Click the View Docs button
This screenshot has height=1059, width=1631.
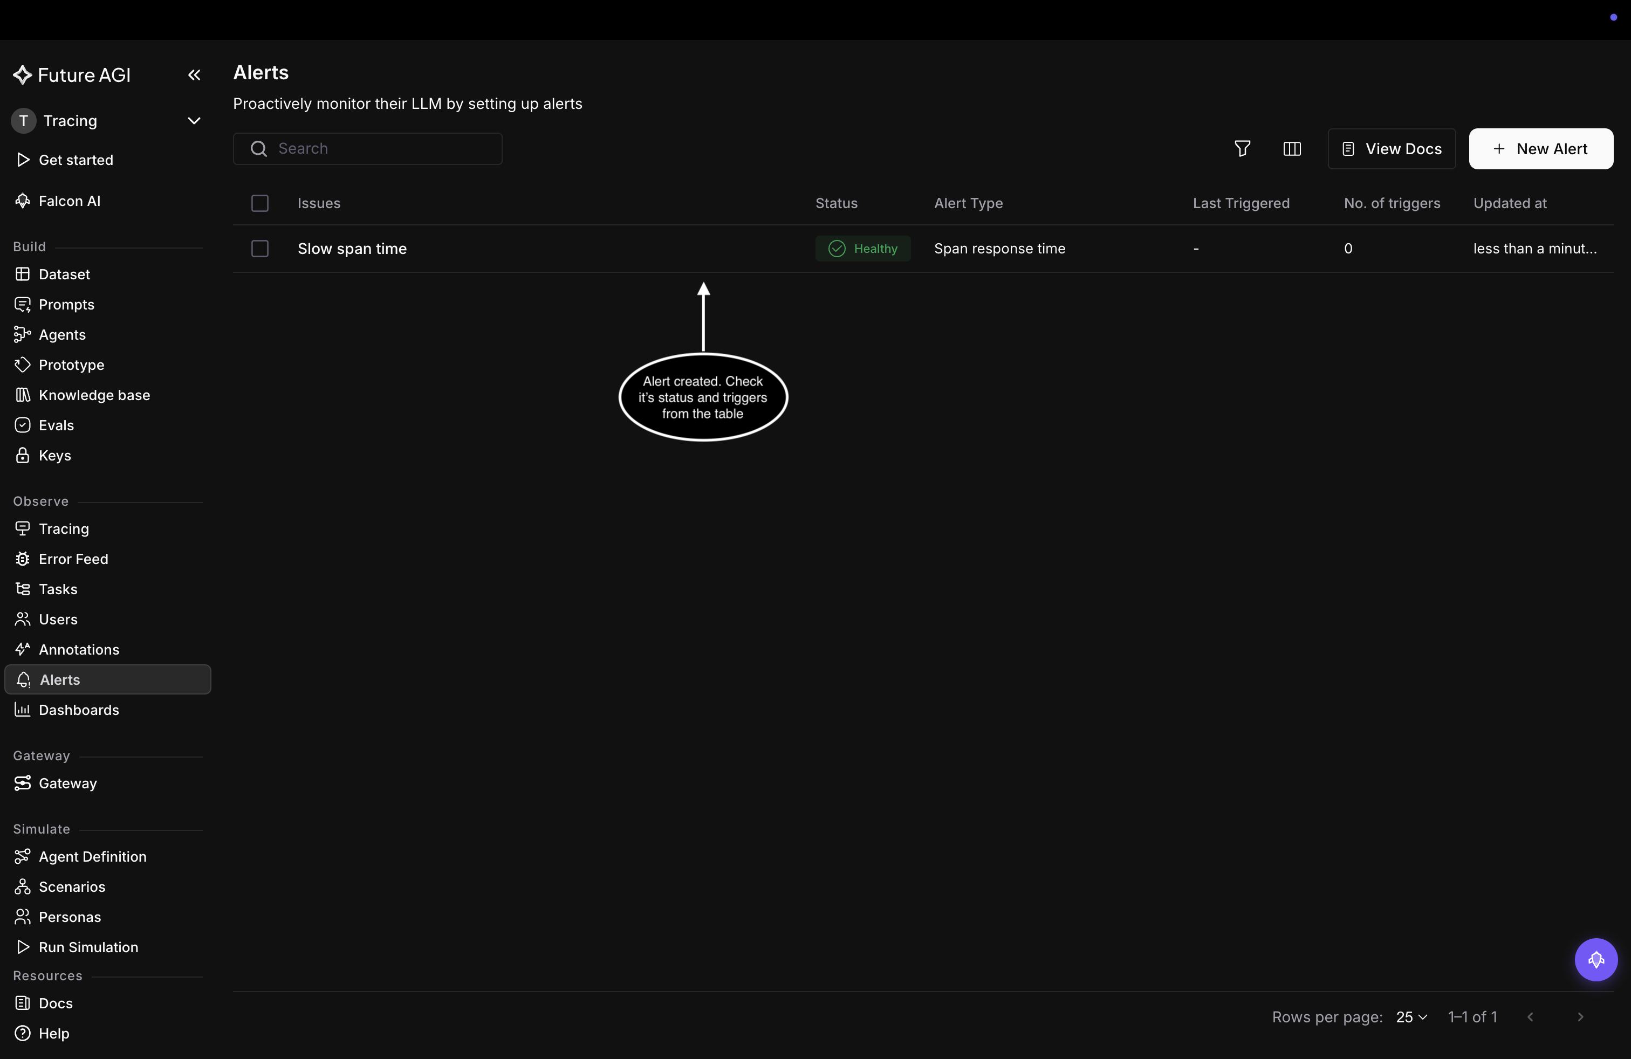[1392, 149]
